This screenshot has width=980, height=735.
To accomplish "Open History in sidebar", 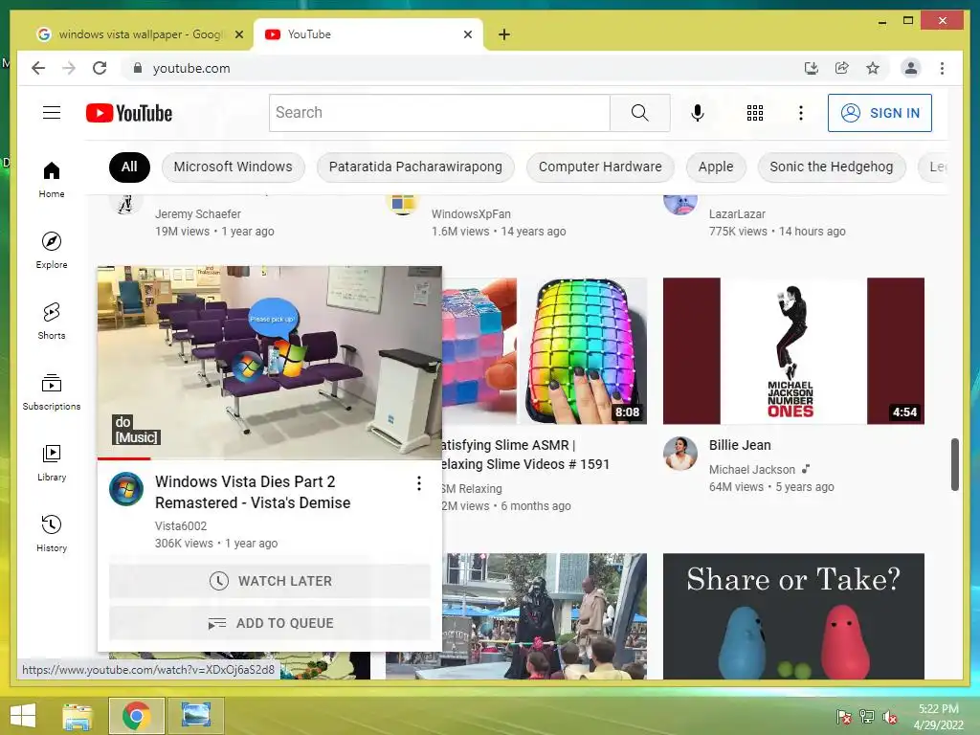I will (x=52, y=533).
